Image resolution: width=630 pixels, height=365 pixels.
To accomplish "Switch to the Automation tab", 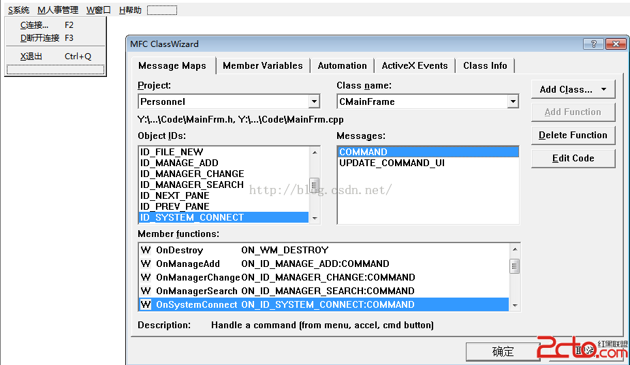I will 343,65.
